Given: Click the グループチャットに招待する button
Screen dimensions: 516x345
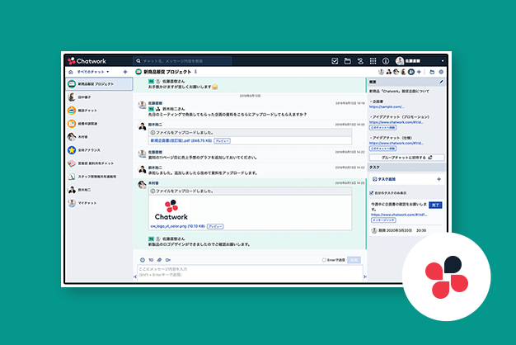Looking at the screenshot, I should [x=406, y=158].
